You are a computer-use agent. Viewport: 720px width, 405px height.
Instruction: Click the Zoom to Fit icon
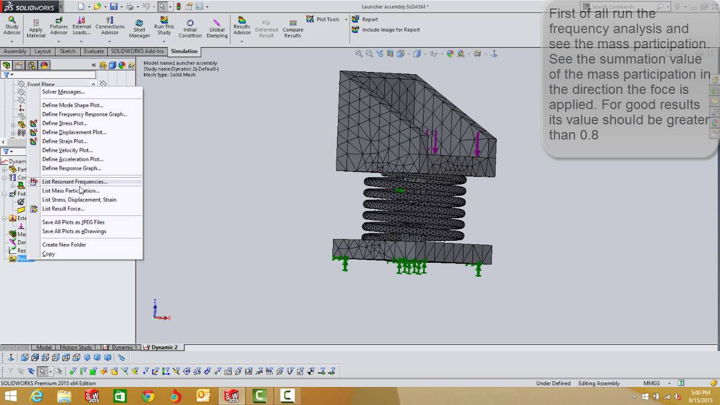click(x=359, y=54)
